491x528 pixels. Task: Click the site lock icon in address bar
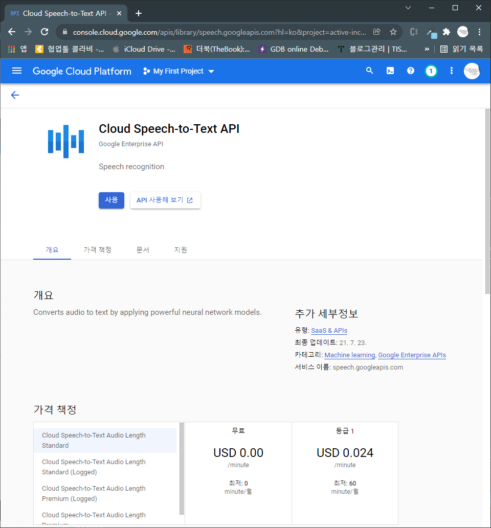[x=65, y=32]
